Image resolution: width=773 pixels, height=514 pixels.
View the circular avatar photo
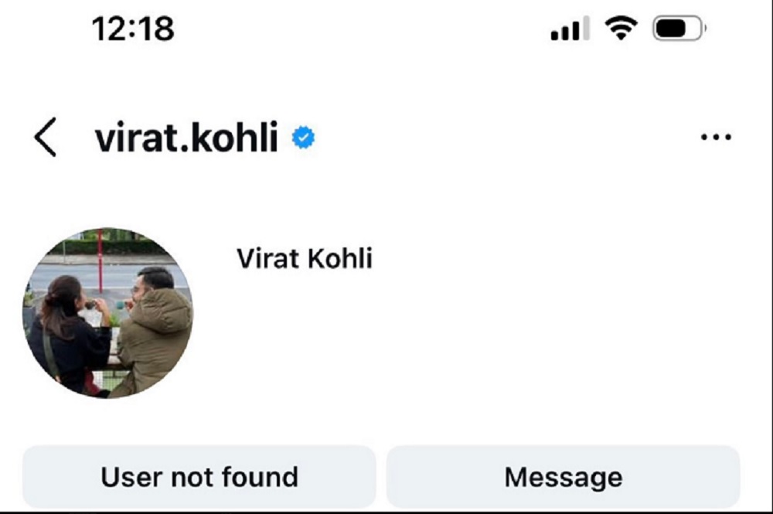107,313
